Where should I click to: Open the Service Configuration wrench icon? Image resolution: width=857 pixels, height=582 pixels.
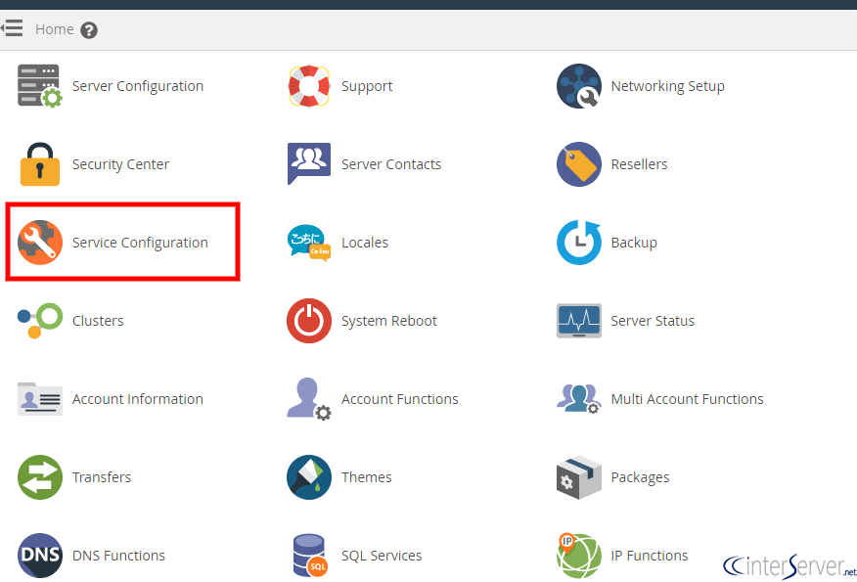tap(40, 242)
